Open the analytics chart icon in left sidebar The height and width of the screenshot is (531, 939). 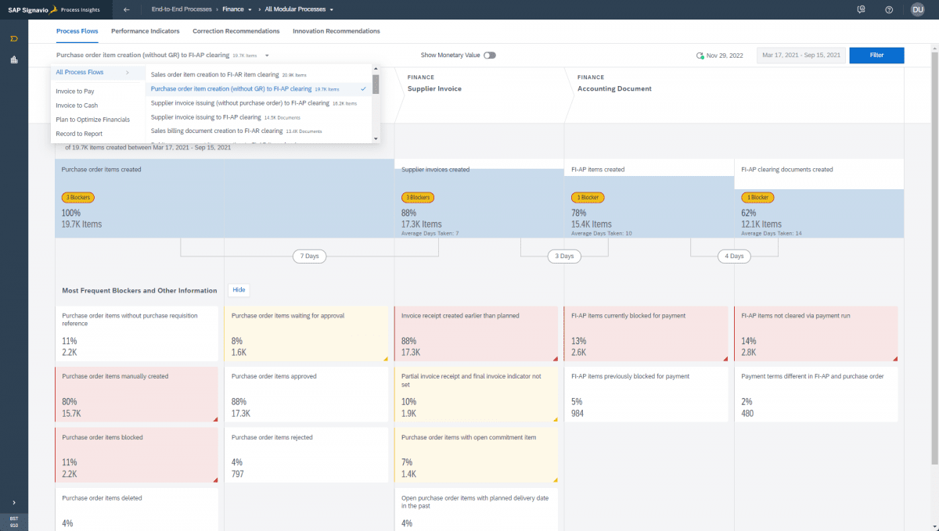(x=13, y=59)
